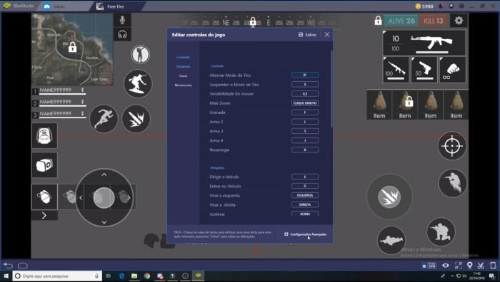
Task: Select the grenade slot icon
Action: (x=44, y=197)
